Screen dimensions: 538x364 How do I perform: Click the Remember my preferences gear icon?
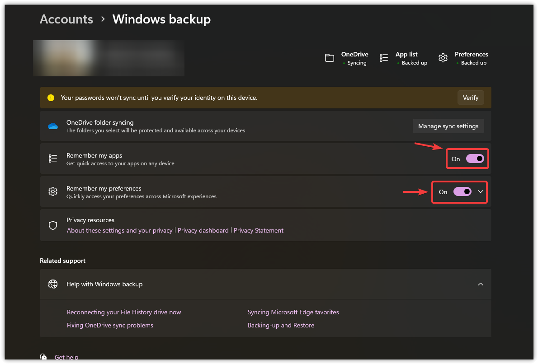(x=53, y=191)
